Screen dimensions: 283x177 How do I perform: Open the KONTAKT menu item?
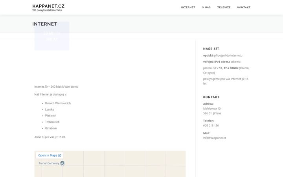pyautogui.click(x=244, y=7)
